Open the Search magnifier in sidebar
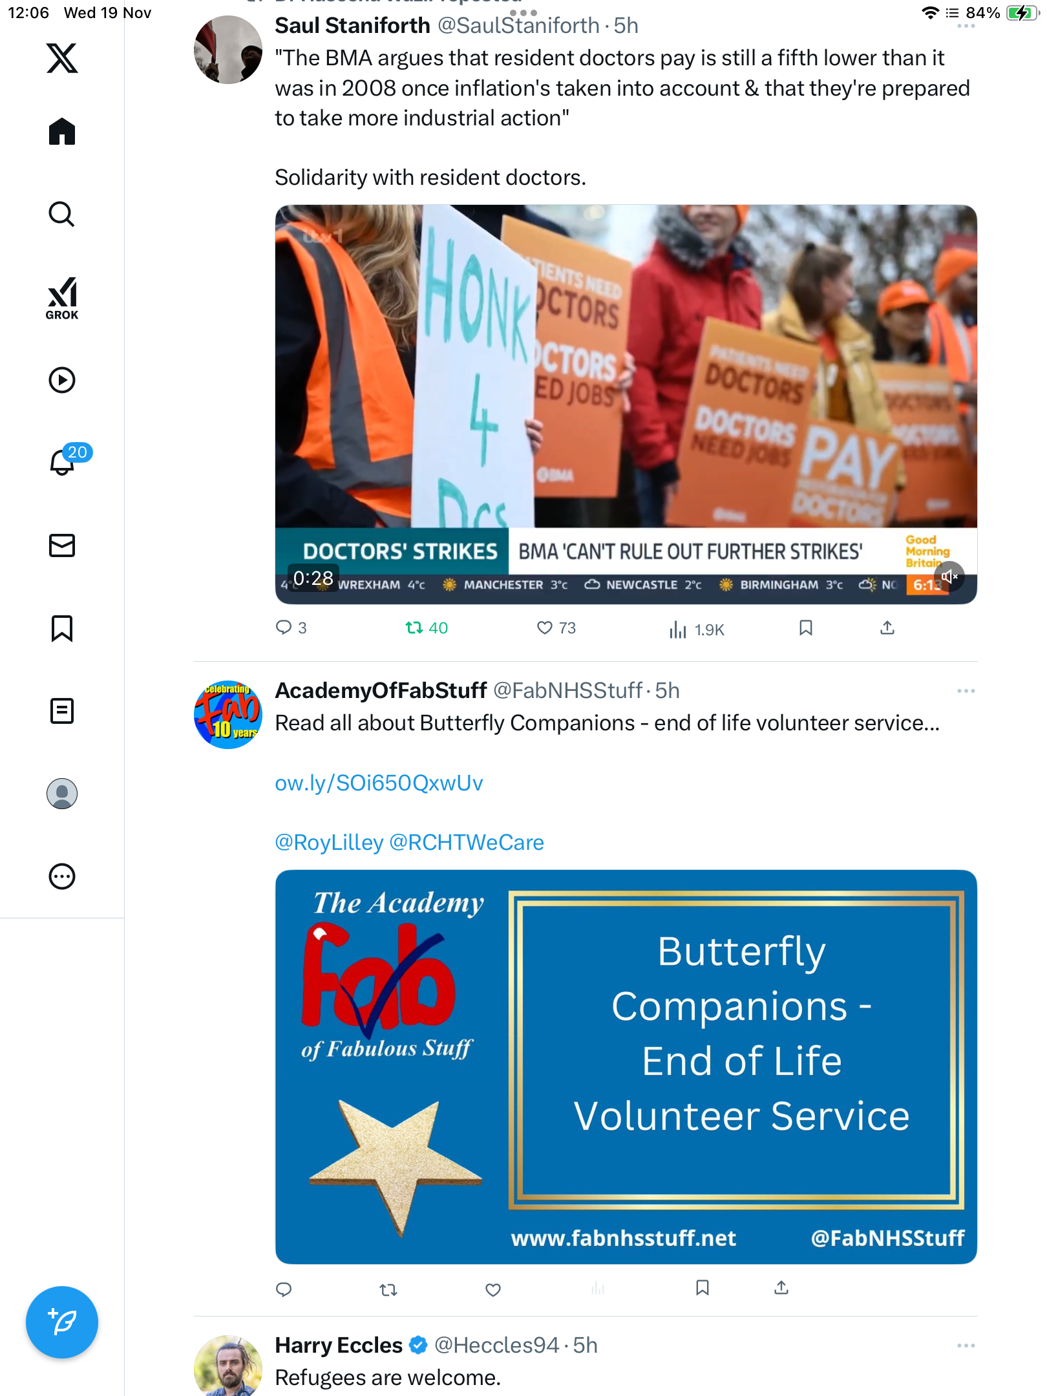 coord(62,214)
